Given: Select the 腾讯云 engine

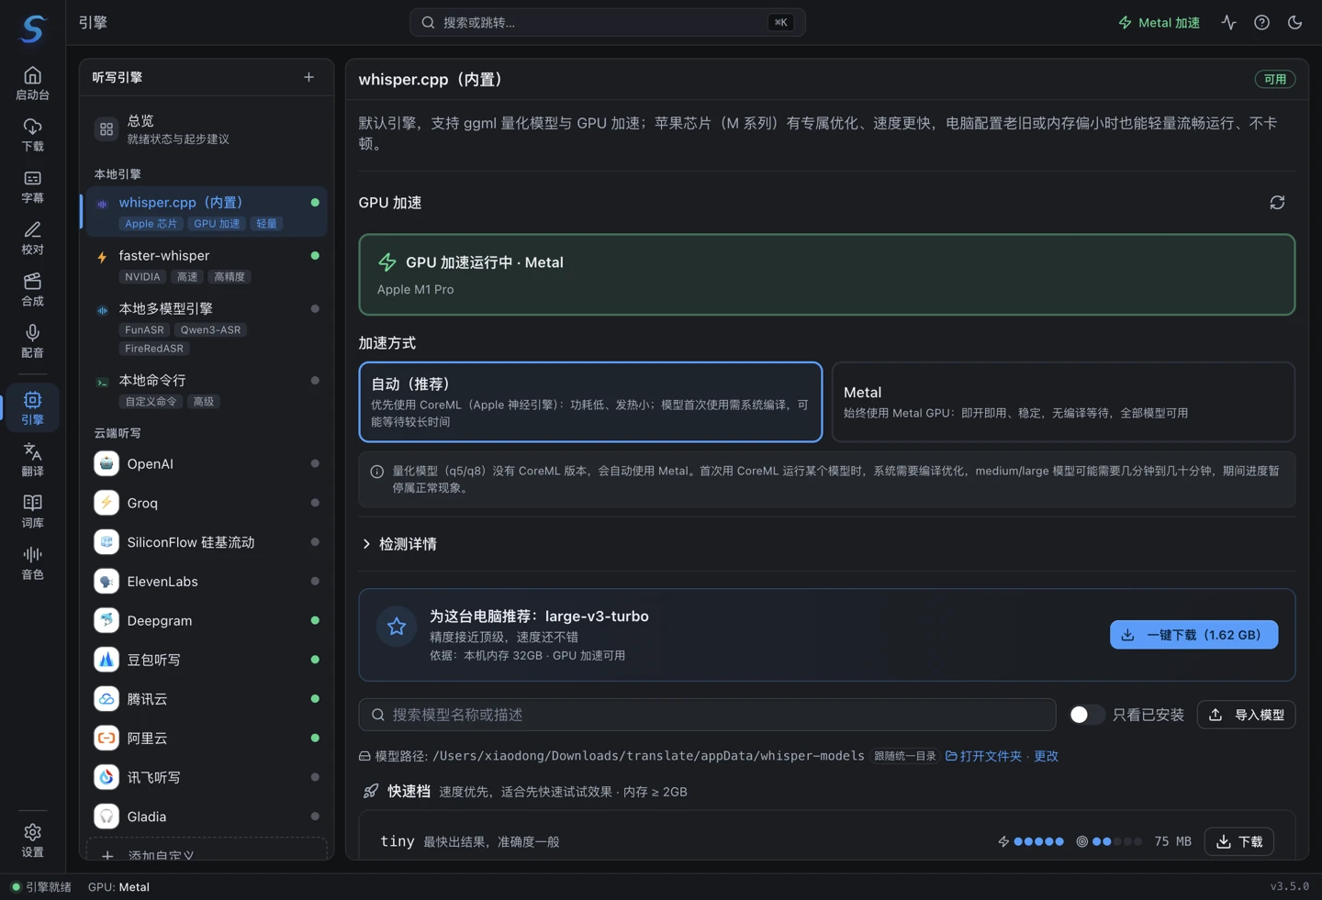Looking at the screenshot, I should point(207,699).
